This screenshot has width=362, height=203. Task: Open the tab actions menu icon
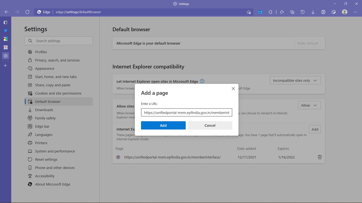click(x=6, y=22)
